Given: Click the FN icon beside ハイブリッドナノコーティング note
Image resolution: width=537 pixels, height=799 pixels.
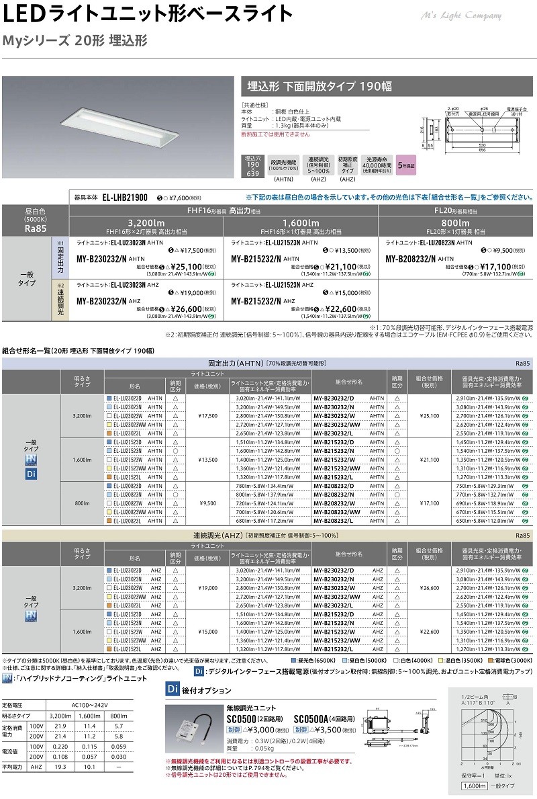Looking at the screenshot, I should click(7, 678).
